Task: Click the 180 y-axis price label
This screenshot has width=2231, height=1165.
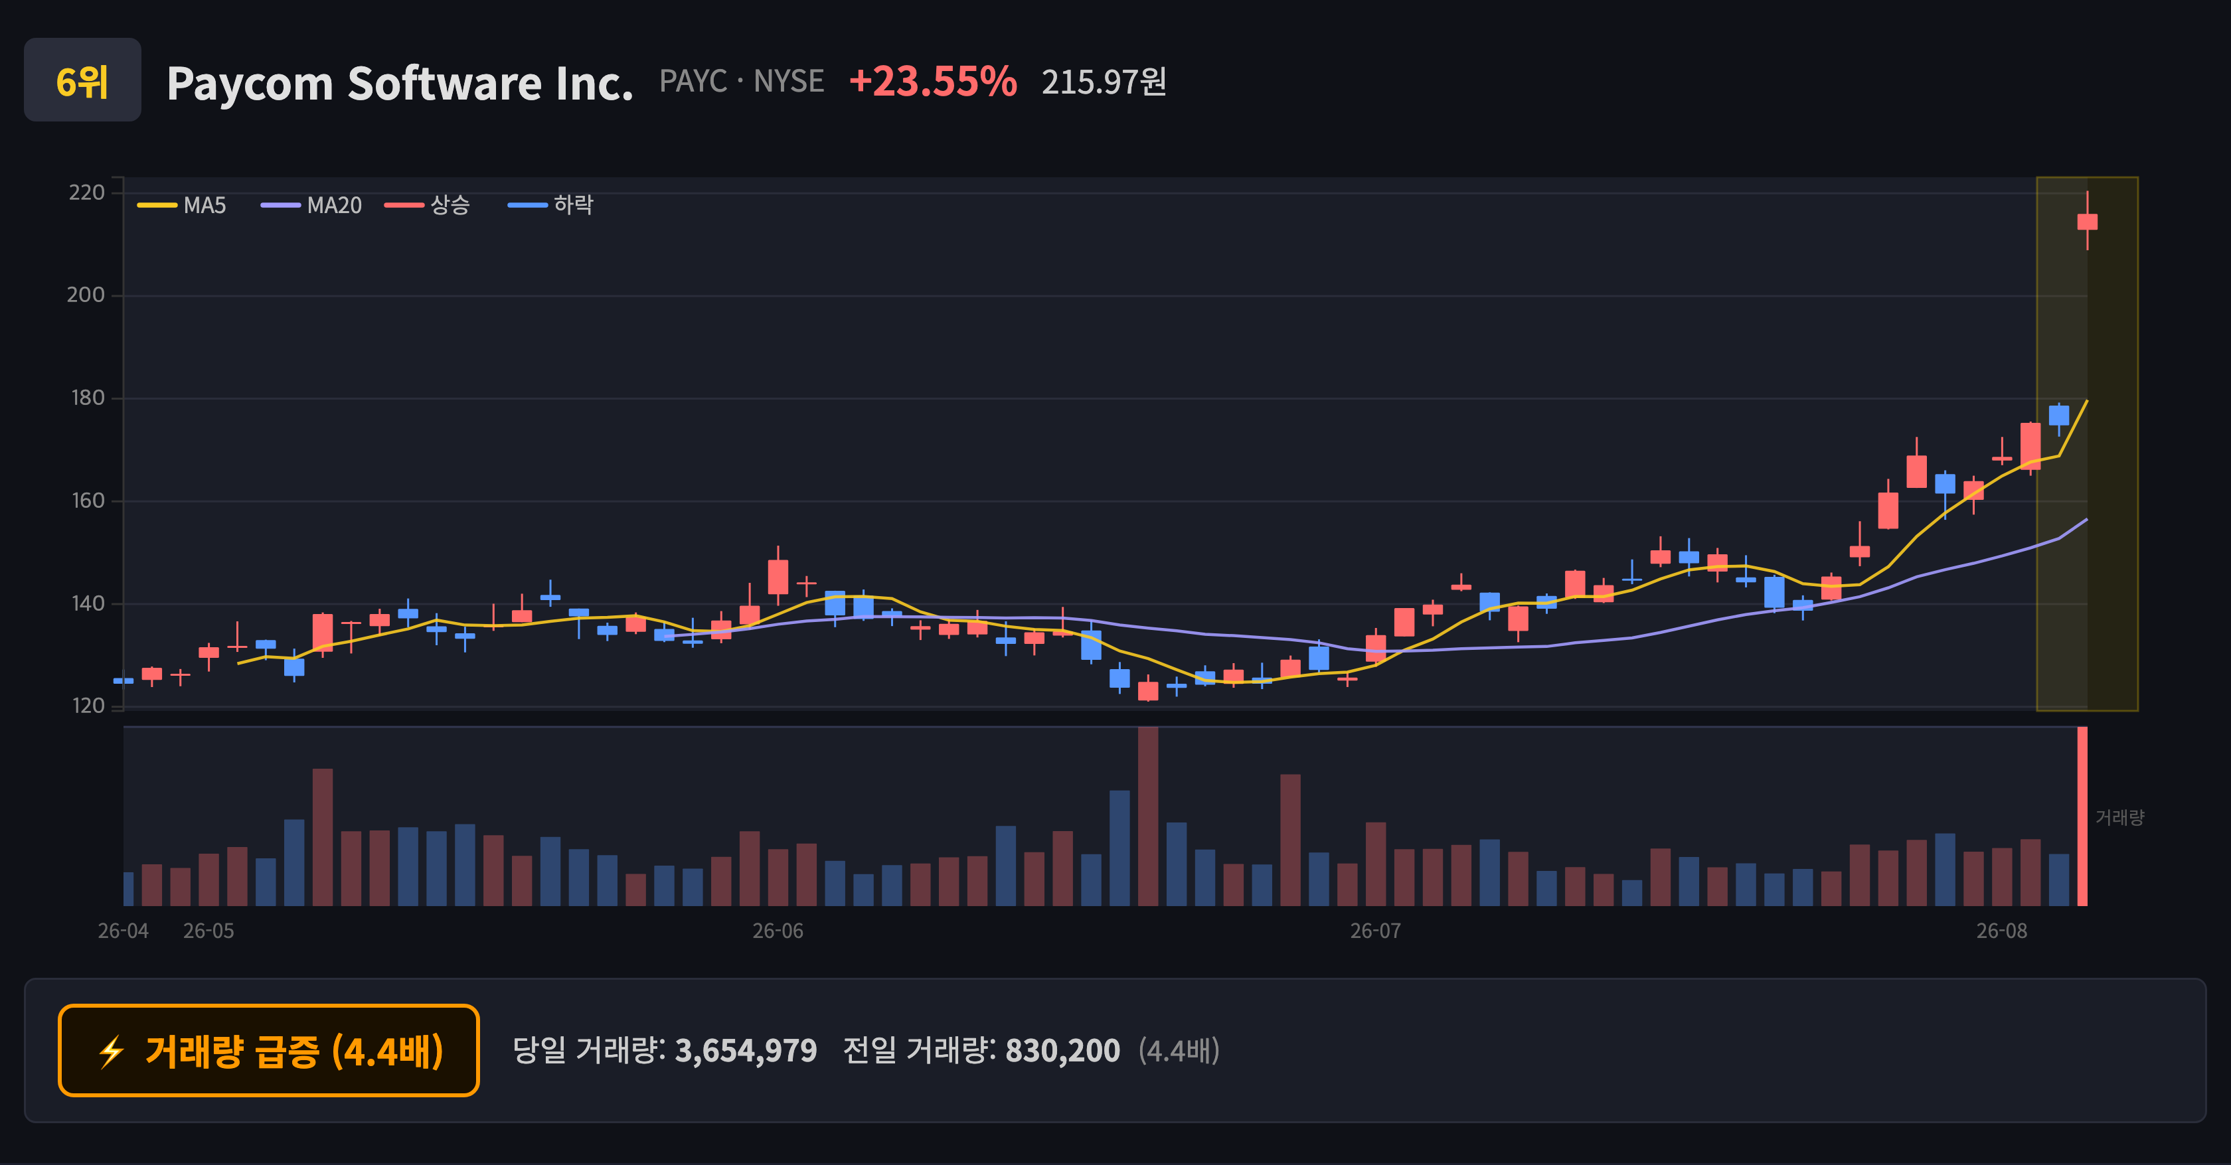Action: (x=88, y=398)
